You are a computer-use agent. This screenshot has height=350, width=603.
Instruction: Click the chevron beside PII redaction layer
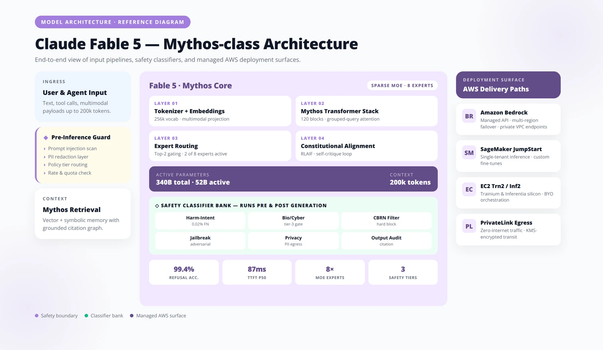coord(45,157)
